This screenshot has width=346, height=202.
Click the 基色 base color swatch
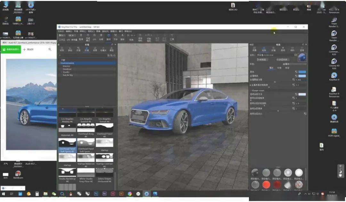point(302,72)
